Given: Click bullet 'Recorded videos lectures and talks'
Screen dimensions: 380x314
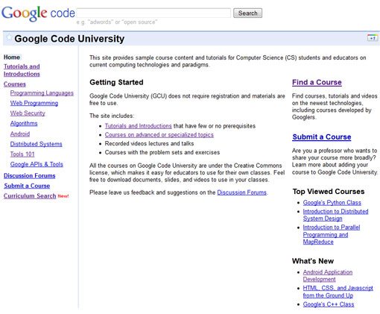Looking at the screenshot, I should [x=149, y=144].
